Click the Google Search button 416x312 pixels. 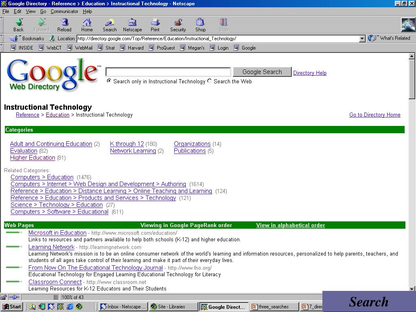[x=262, y=72]
